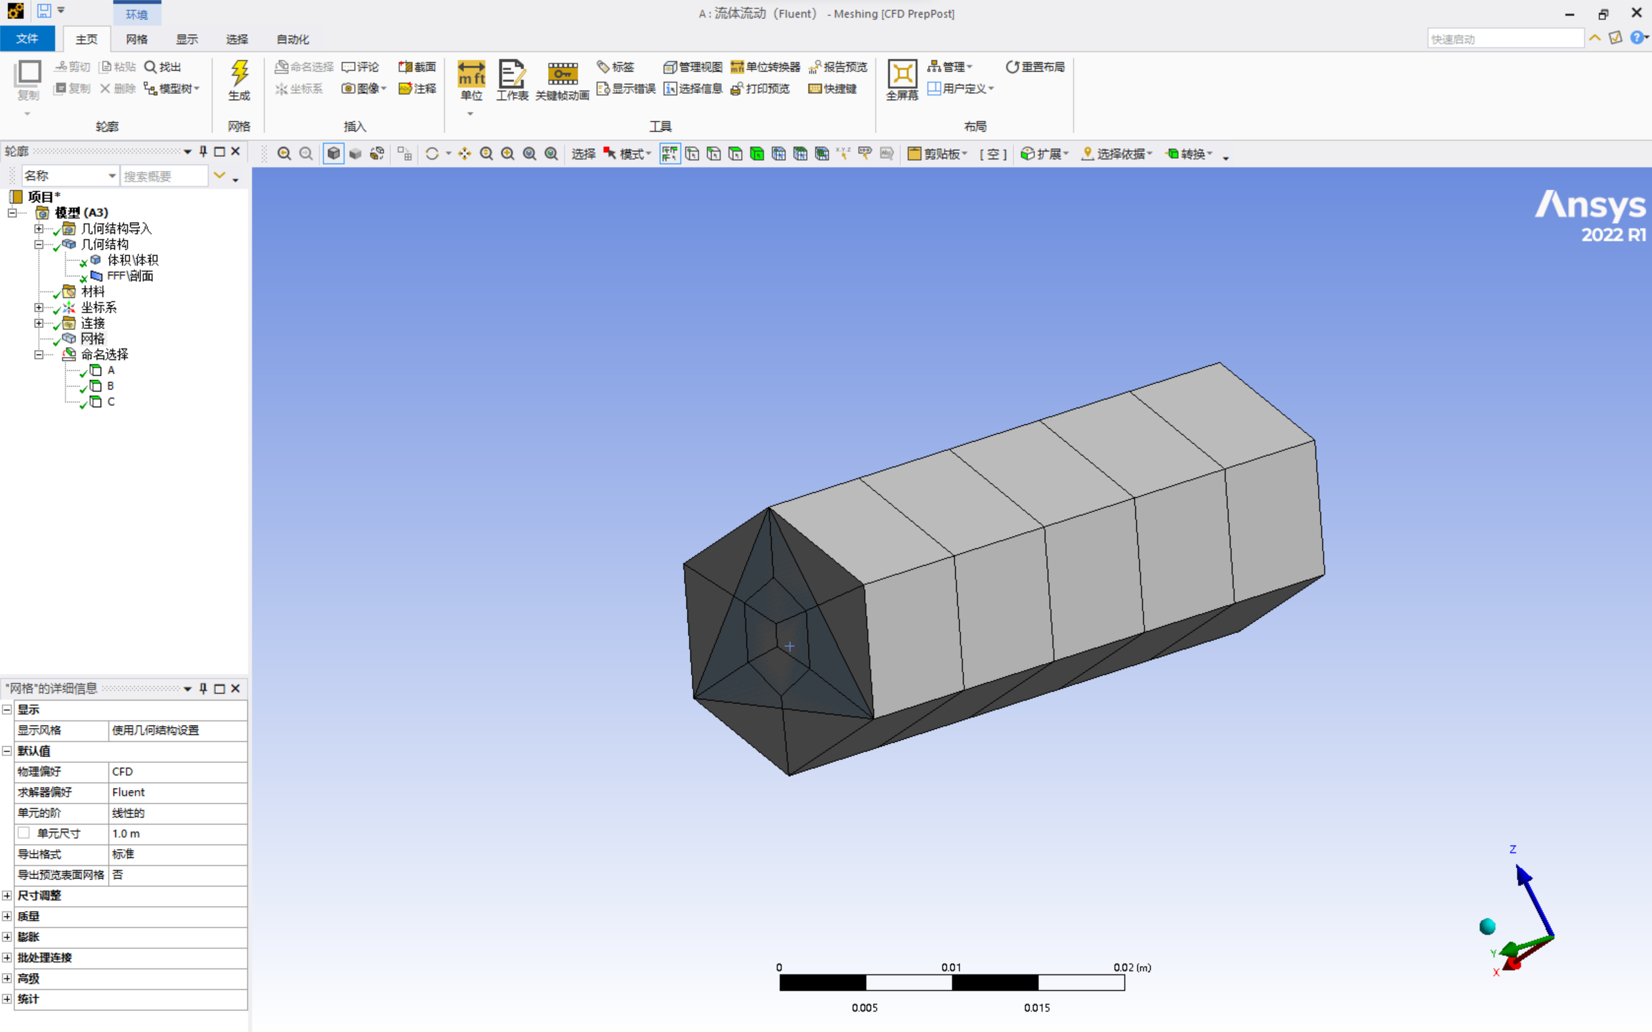Open the Keyframe Animation icon
Screen dimensions: 1652x1032
pos(562,73)
